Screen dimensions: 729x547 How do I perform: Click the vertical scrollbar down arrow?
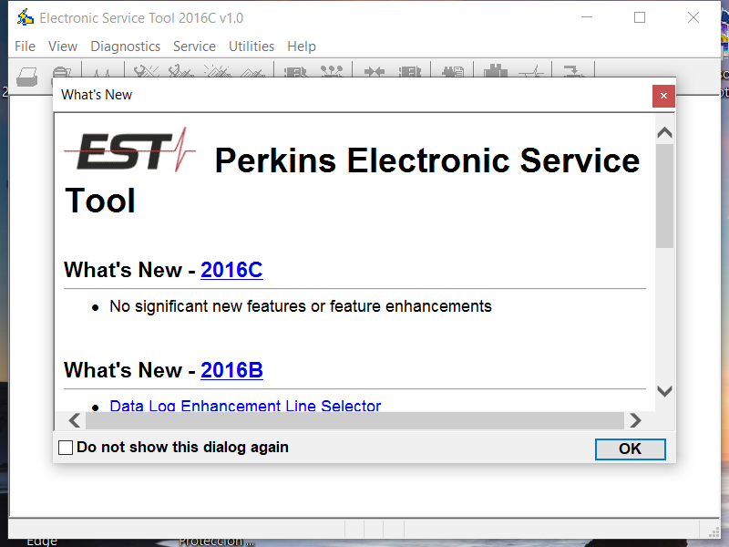(665, 391)
